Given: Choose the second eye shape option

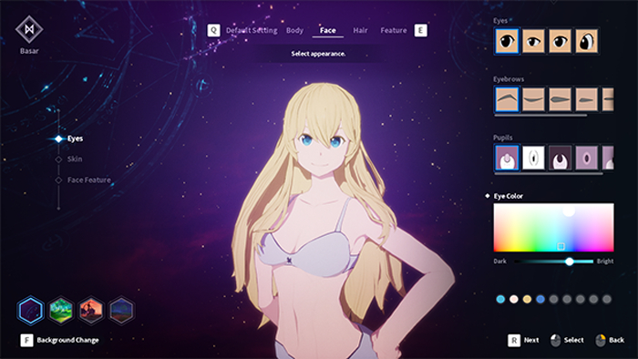Looking at the screenshot, I should click(533, 41).
